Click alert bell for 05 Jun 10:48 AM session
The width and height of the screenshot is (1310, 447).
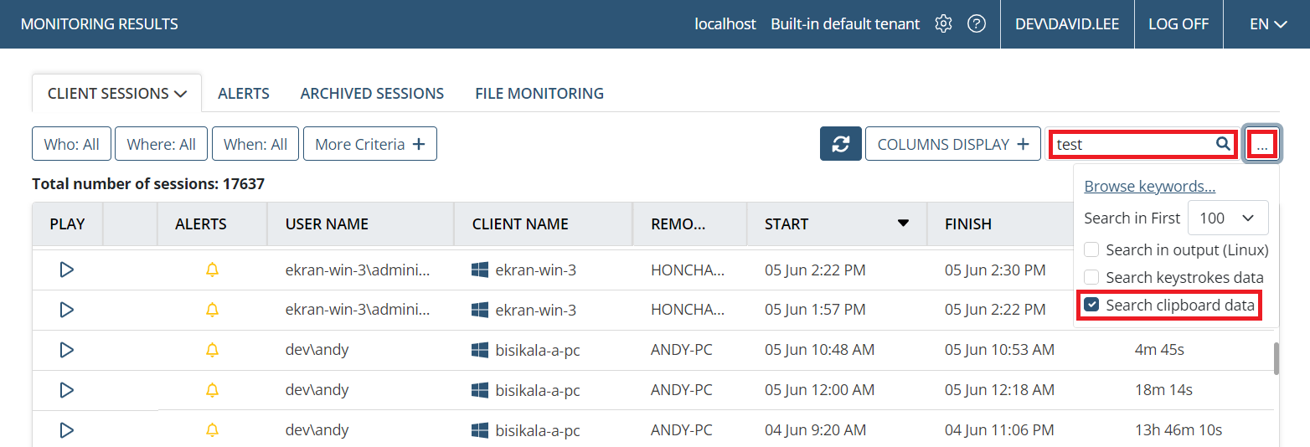click(212, 350)
